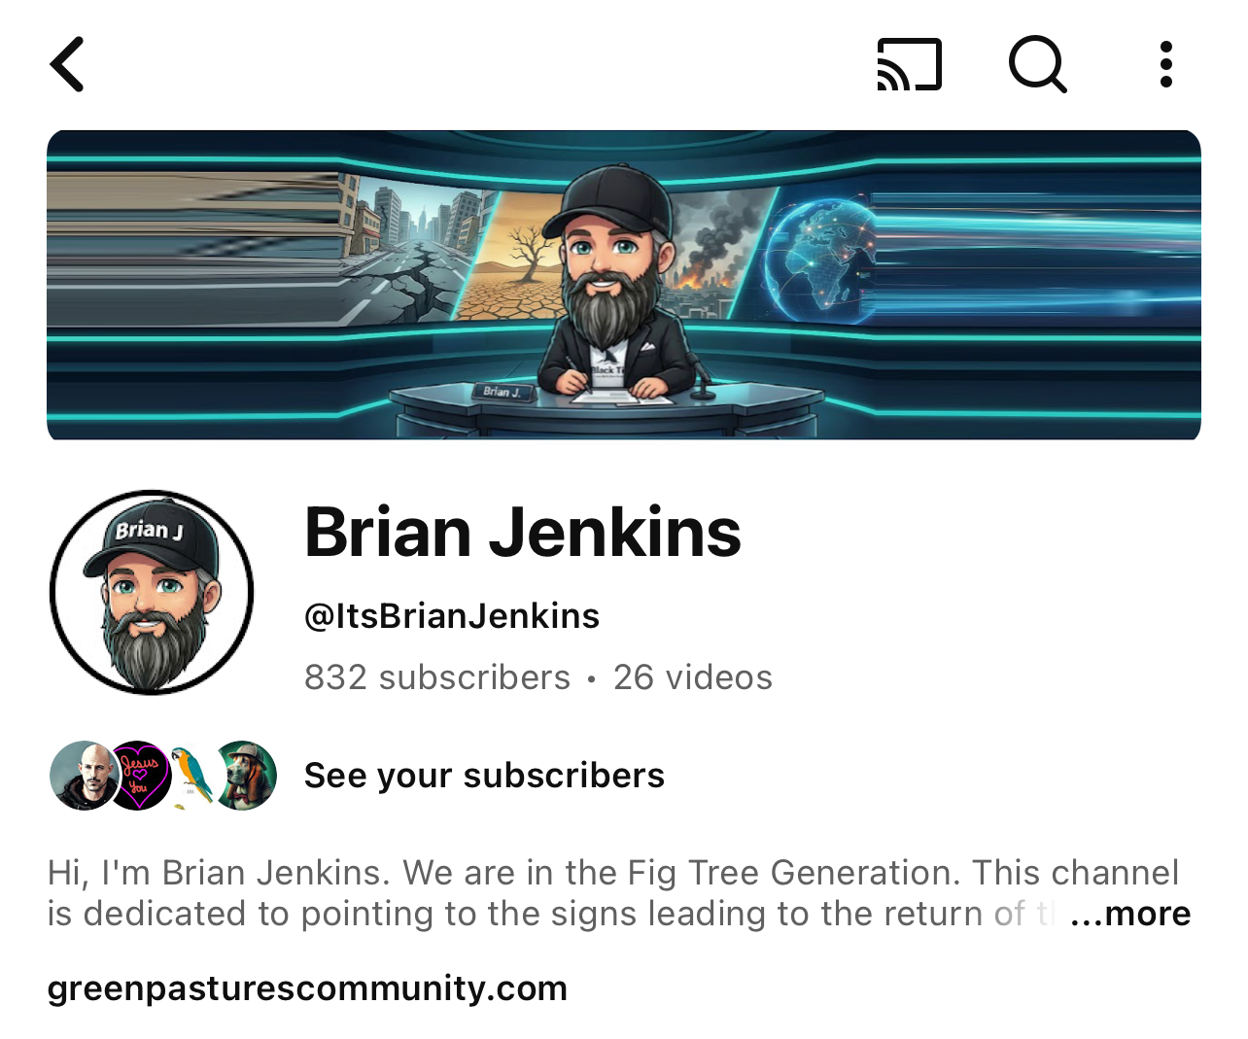Tap the channel banner image

(x=624, y=285)
